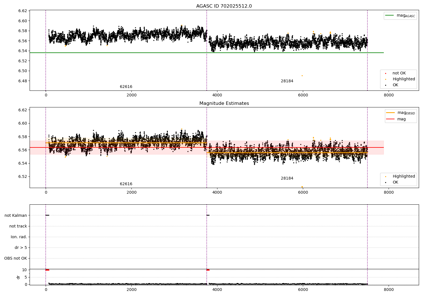Click the outlier orange point near 6.49 in top plot
Viewport: 423px width, 296px height.
click(x=302, y=76)
